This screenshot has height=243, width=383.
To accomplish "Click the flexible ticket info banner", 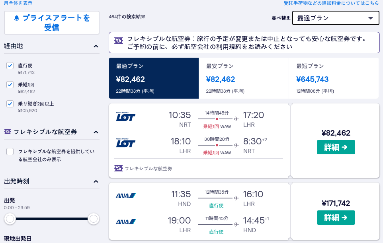I will pyautogui.click(x=244, y=43).
